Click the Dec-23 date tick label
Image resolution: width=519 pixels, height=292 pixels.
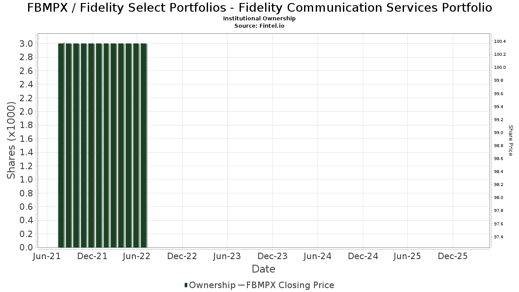[272, 256]
